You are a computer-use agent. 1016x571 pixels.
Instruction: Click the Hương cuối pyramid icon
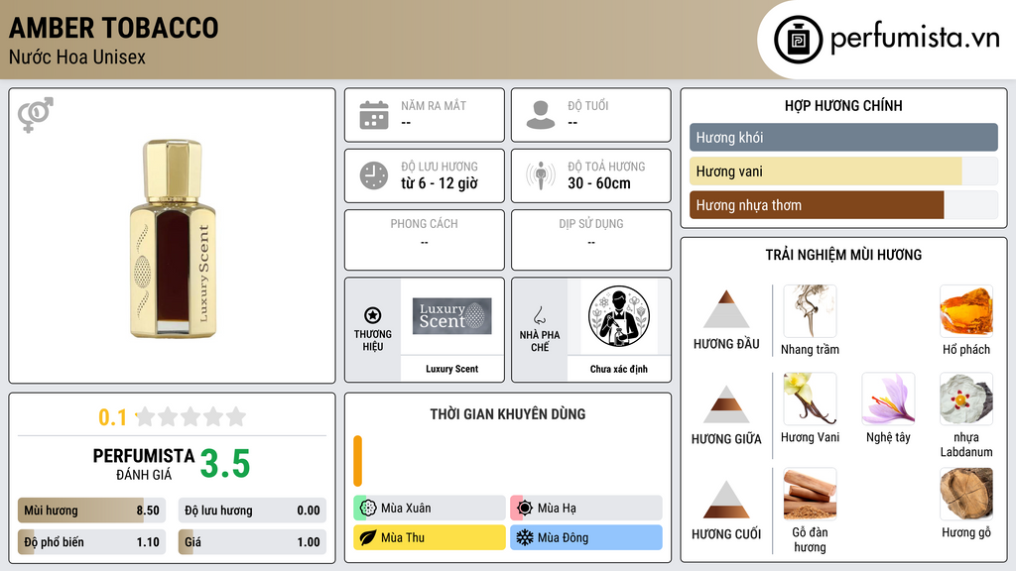click(726, 500)
